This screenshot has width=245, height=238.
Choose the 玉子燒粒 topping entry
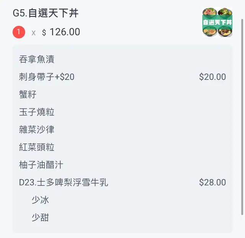37,112
